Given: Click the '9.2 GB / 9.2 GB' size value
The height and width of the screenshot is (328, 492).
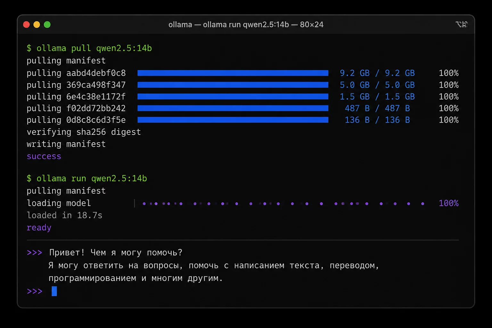Looking at the screenshot, I should pyautogui.click(x=377, y=73).
